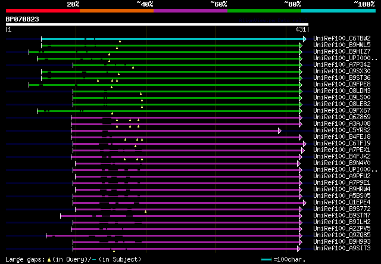Screen dimensions: 381x264
Task: Select the UniRef100_A3AJ08 label
Action: pyautogui.click(x=342, y=124)
